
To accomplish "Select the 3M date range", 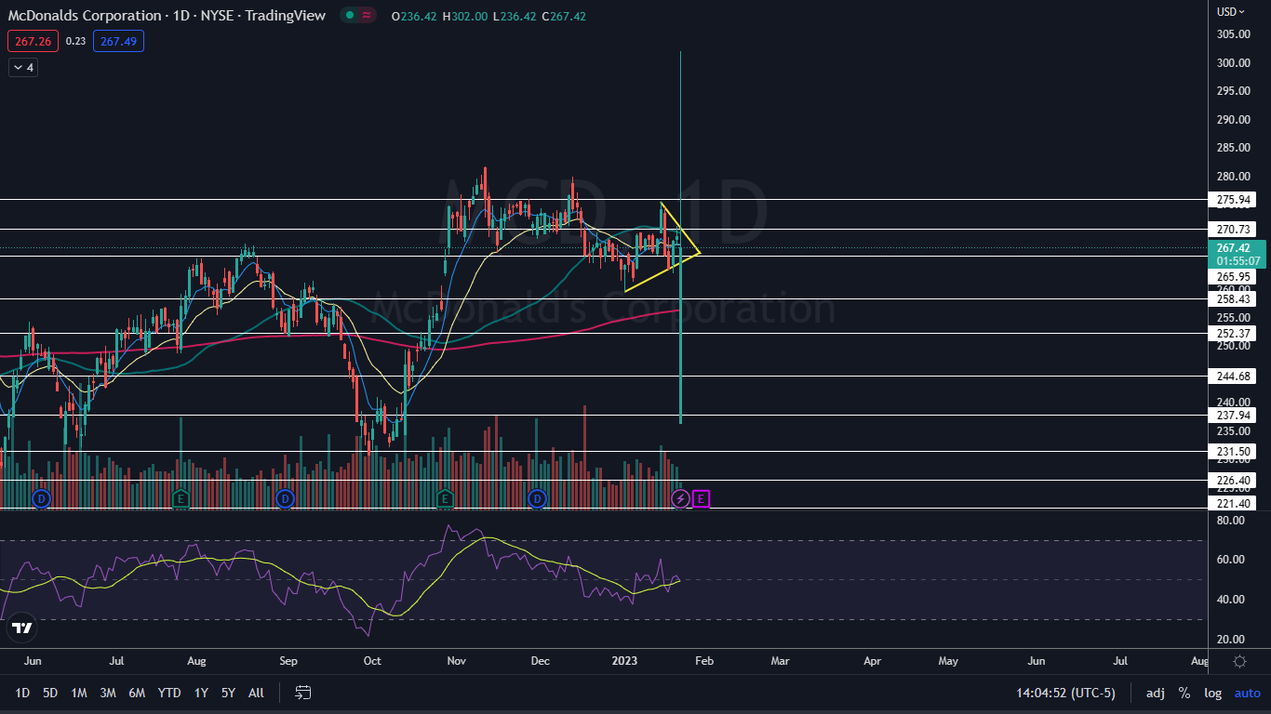I will 108,693.
